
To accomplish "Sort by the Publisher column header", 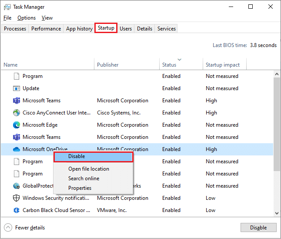I will coord(127,64).
